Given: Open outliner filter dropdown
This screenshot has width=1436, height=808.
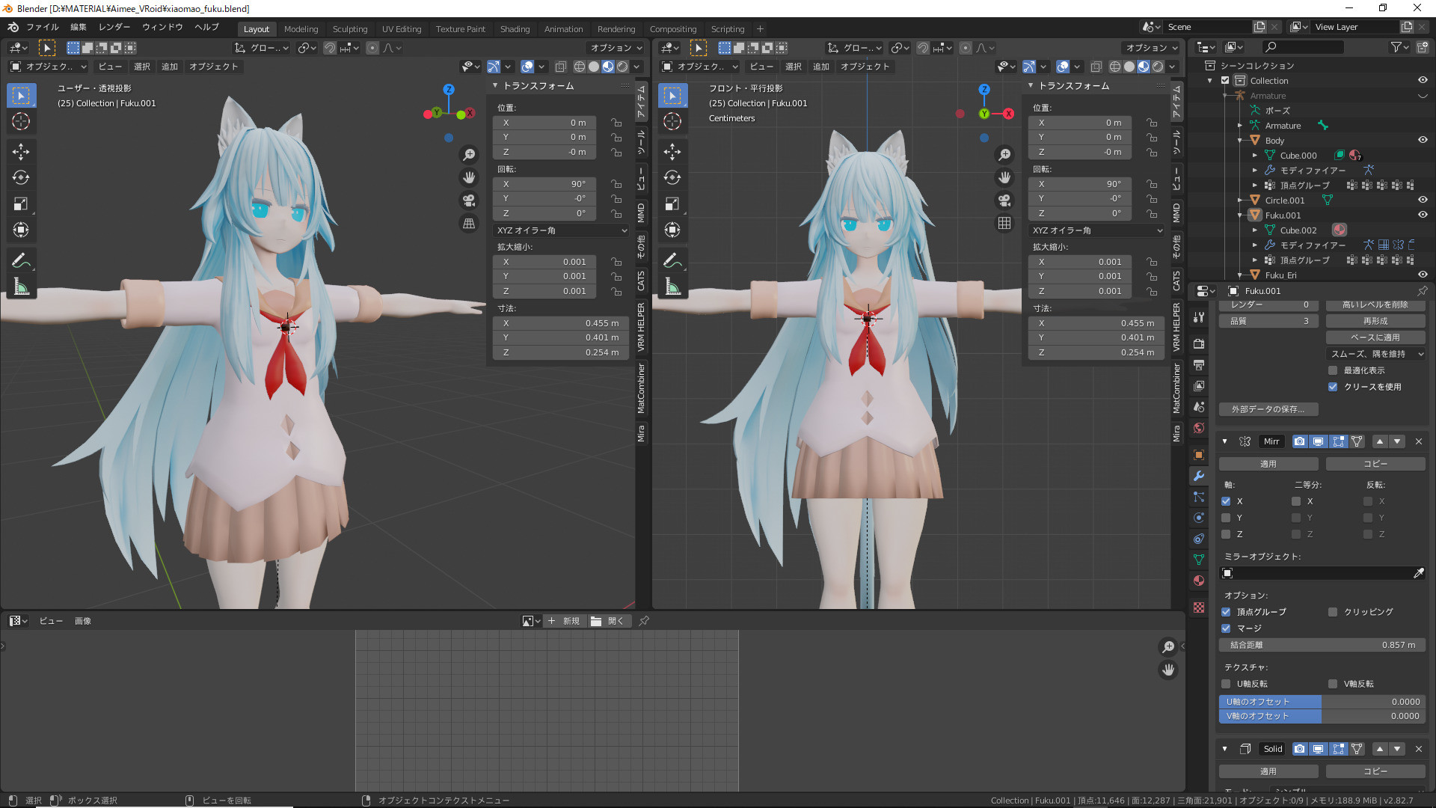Looking at the screenshot, I should tap(1399, 47).
